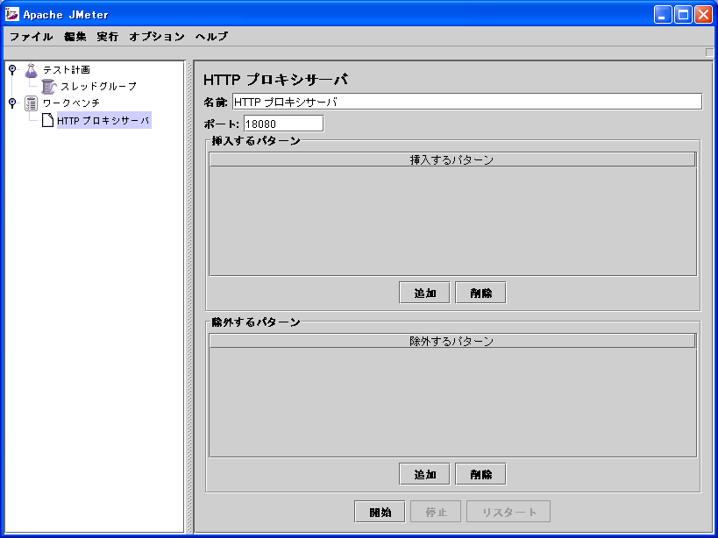Click the JMeter title bar application icon
Image resolution: width=718 pixels, height=538 pixels.
tap(12, 14)
